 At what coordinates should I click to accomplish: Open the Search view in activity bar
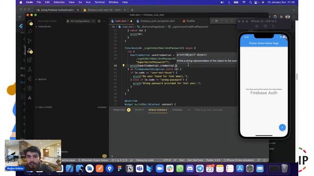[x=30, y=31]
